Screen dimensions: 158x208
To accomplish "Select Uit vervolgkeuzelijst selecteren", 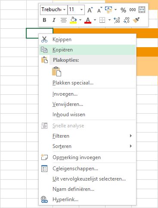I will 87,179.
